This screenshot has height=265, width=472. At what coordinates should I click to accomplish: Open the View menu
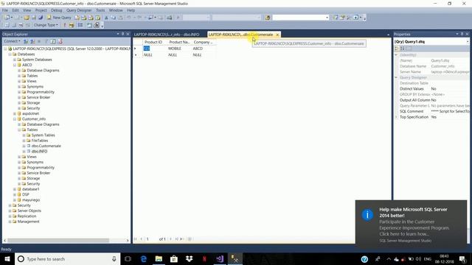pos(27,10)
